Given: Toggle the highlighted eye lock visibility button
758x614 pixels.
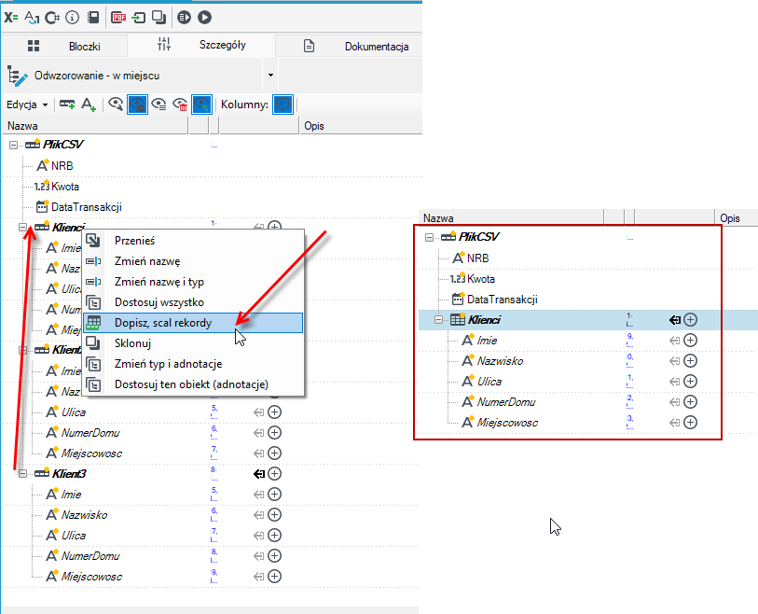Looking at the screenshot, I should 137,105.
